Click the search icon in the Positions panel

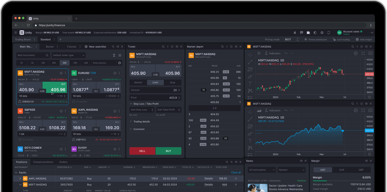227,162
